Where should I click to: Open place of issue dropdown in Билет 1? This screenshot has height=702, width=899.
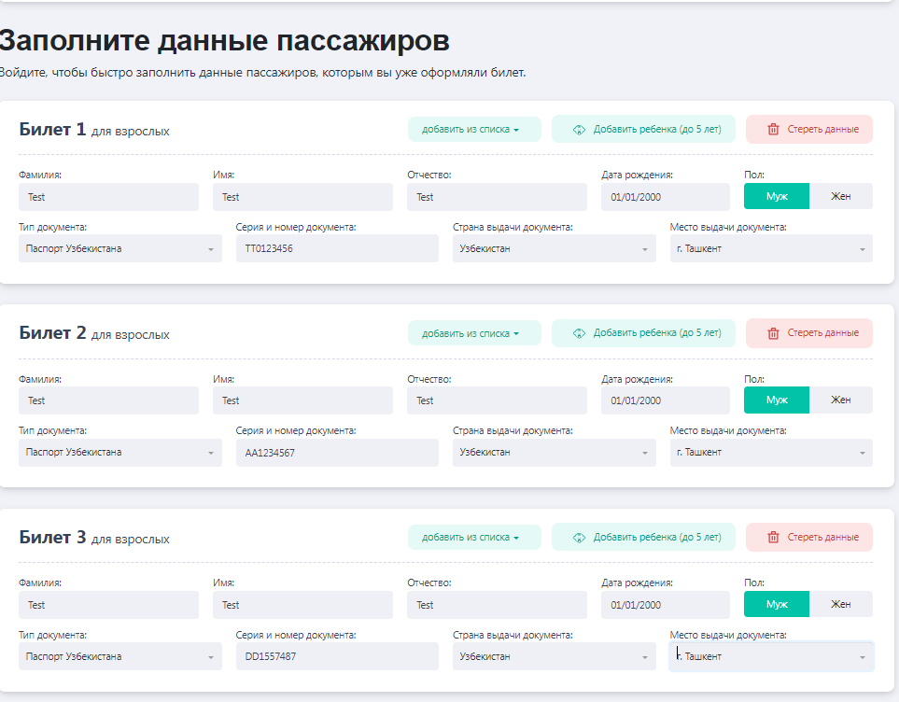pyautogui.click(x=771, y=249)
